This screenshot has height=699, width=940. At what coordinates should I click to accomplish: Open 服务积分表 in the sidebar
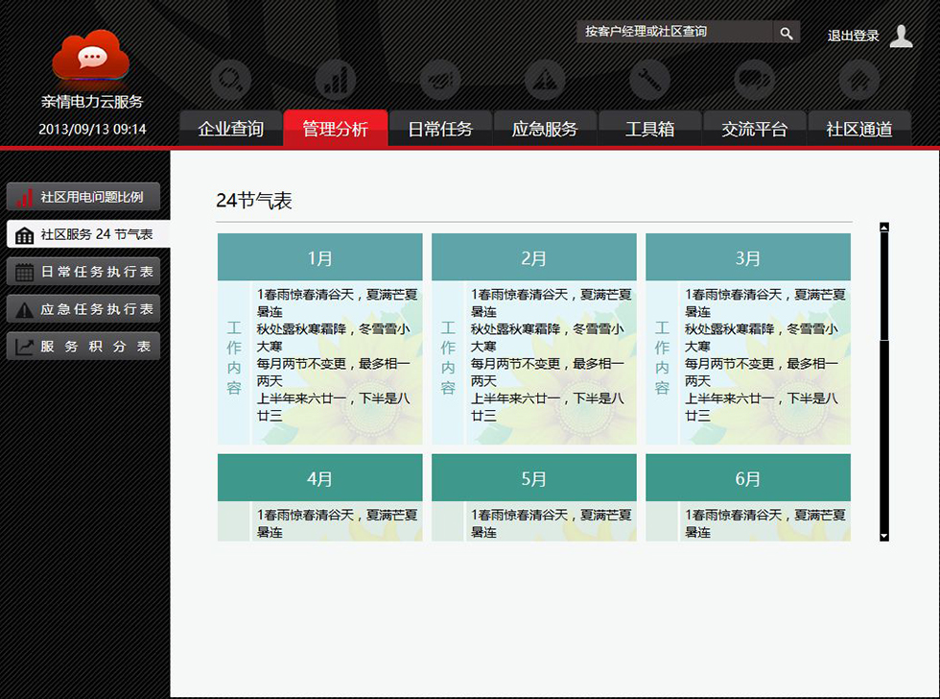tap(83, 347)
